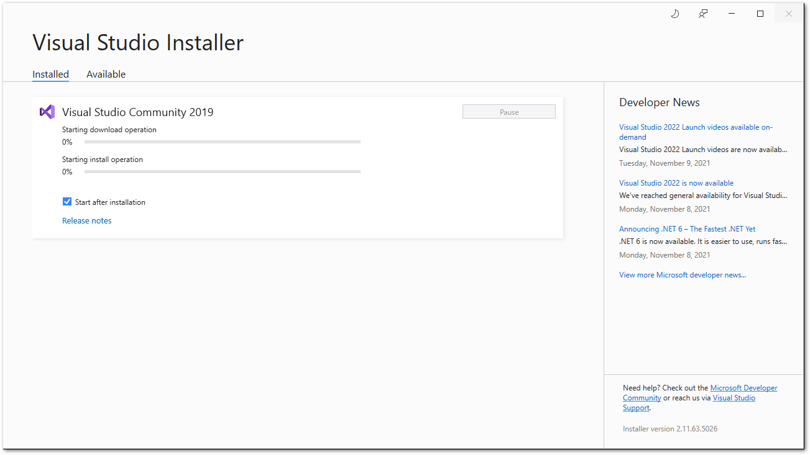810x455 pixels.
Task: Maximize the installer window
Action: (x=760, y=14)
